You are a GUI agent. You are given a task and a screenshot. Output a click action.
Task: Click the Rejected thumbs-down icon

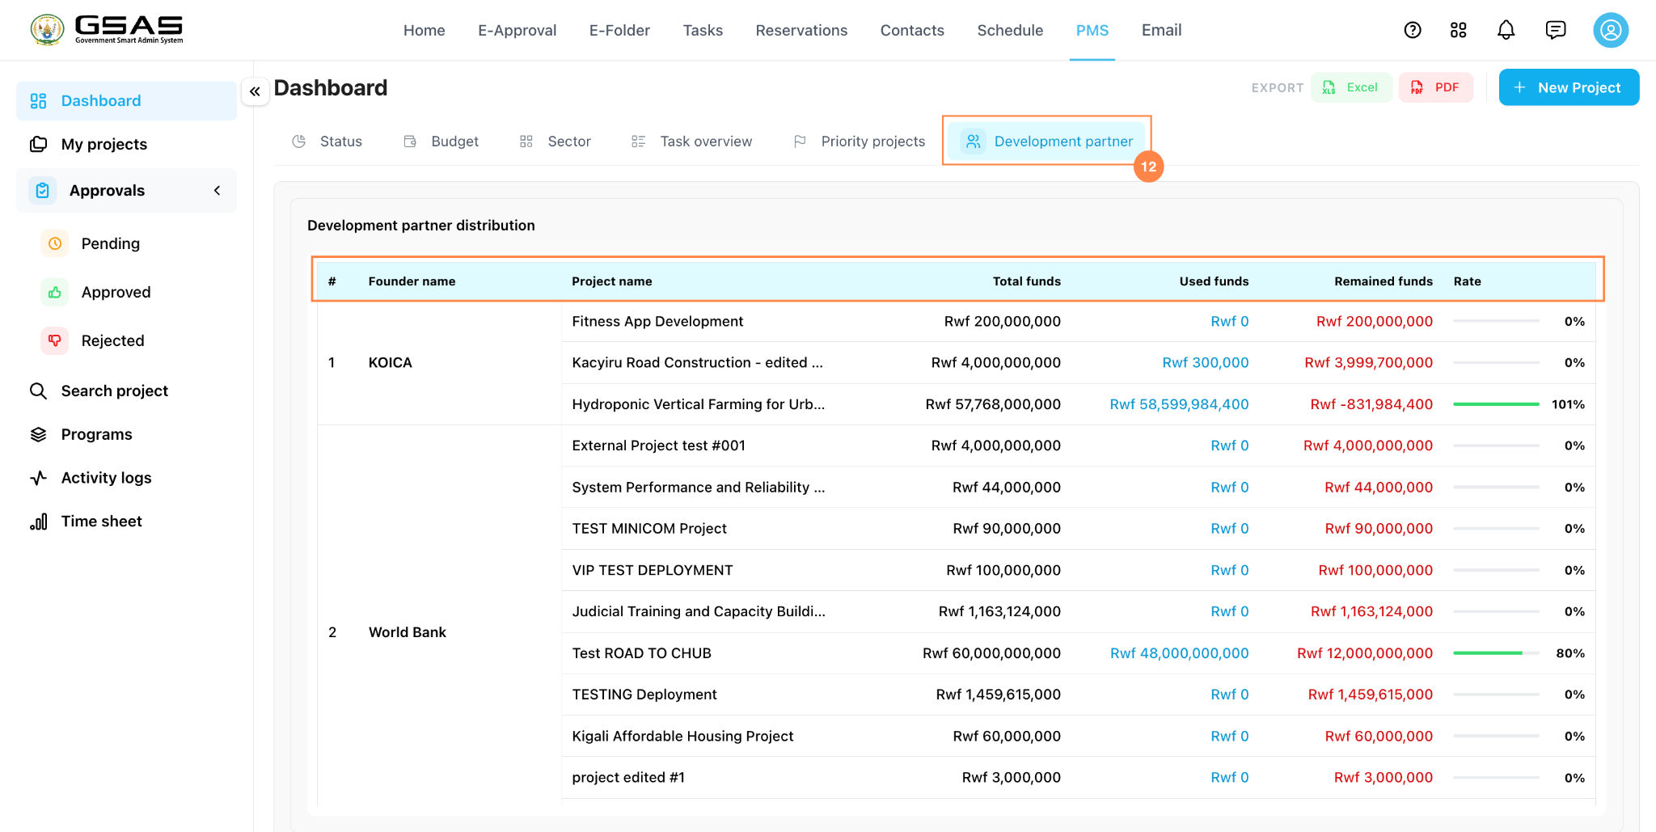pos(55,340)
